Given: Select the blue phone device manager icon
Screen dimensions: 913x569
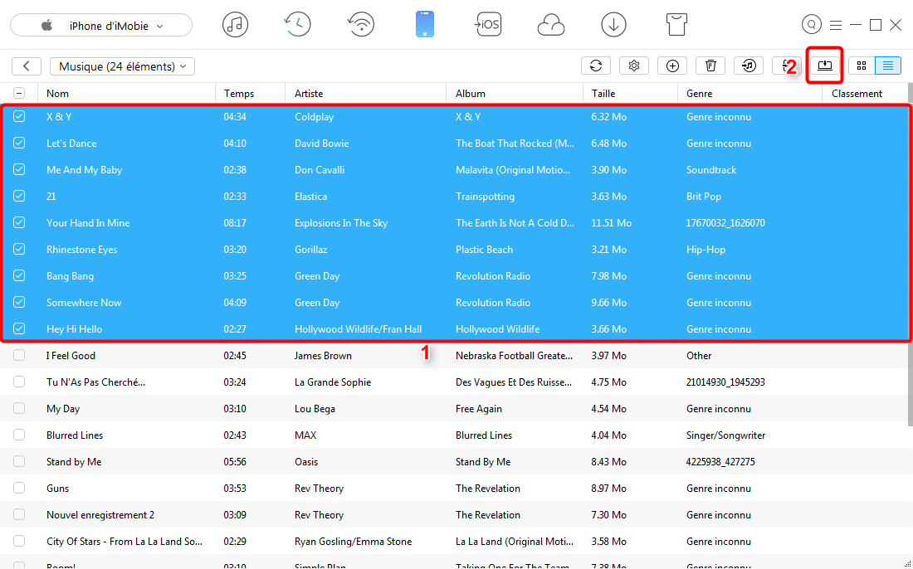Looking at the screenshot, I should pos(424,25).
